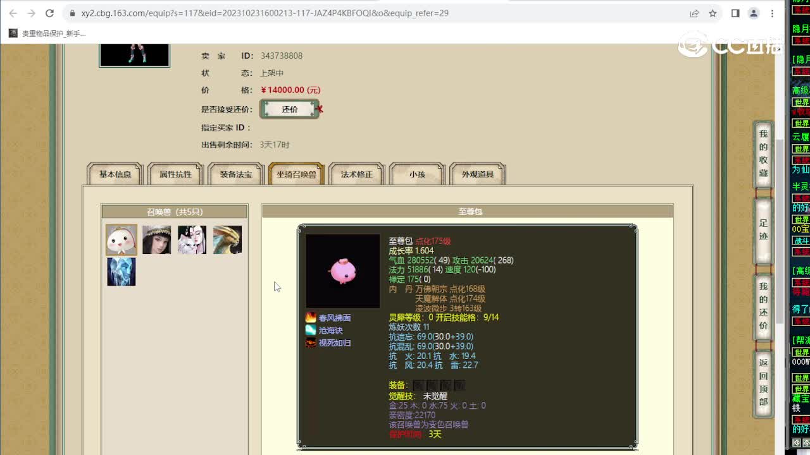Click the price ¥14000.00 (元)
This screenshot has width=810, height=455.
point(290,90)
